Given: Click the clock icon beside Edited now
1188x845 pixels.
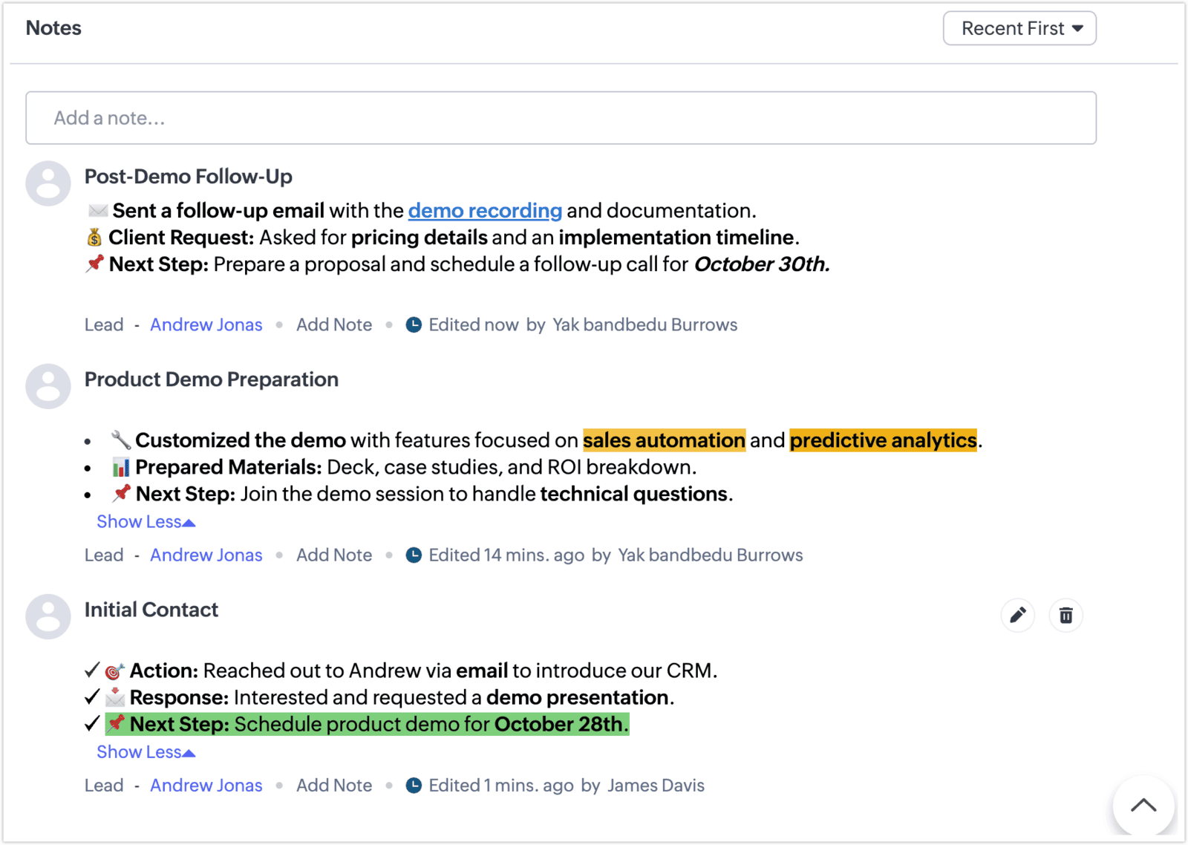Looking at the screenshot, I should pos(414,325).
